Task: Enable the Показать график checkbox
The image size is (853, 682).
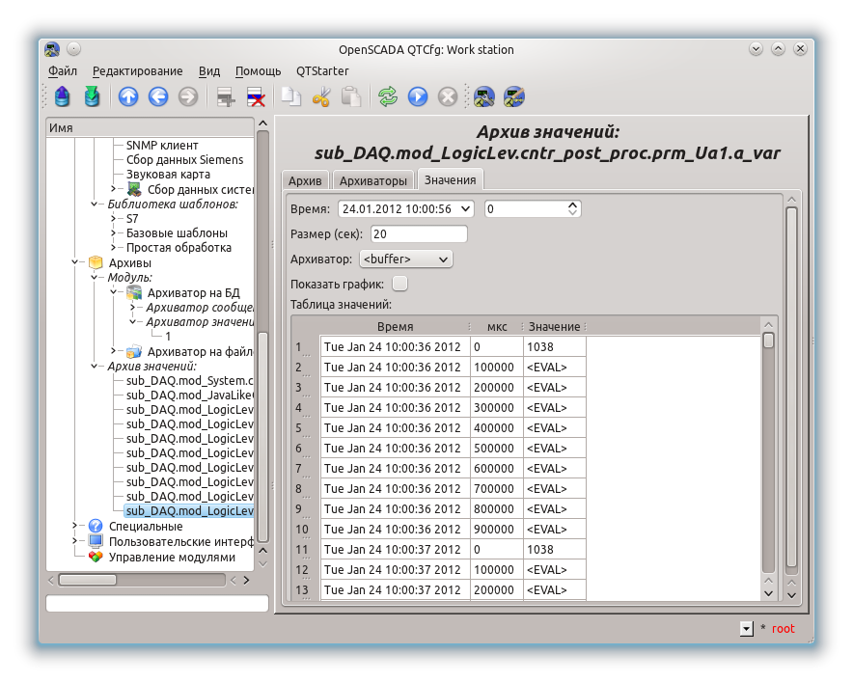Action: 399,284
